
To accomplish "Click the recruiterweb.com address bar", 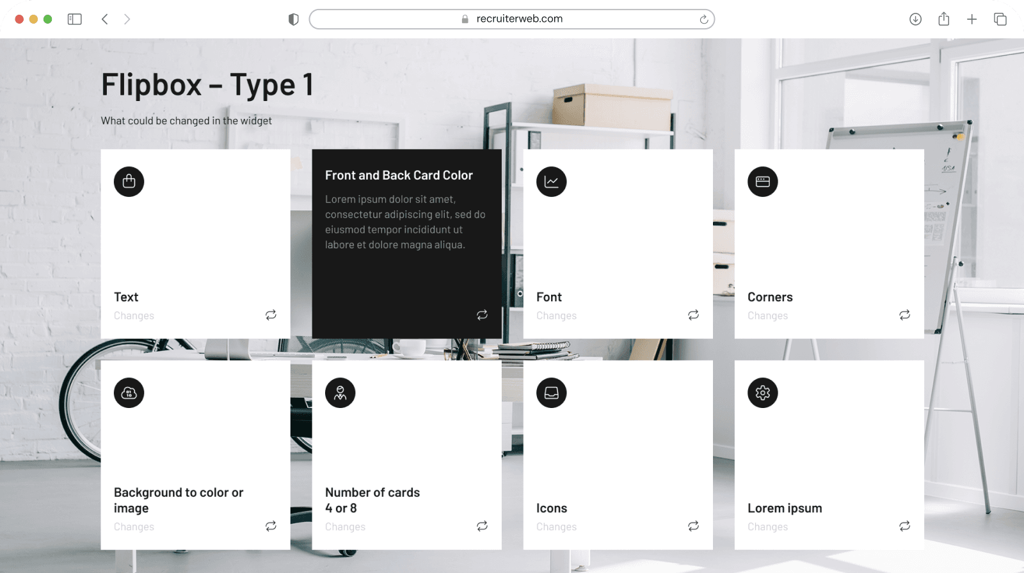I will (512, 19).
